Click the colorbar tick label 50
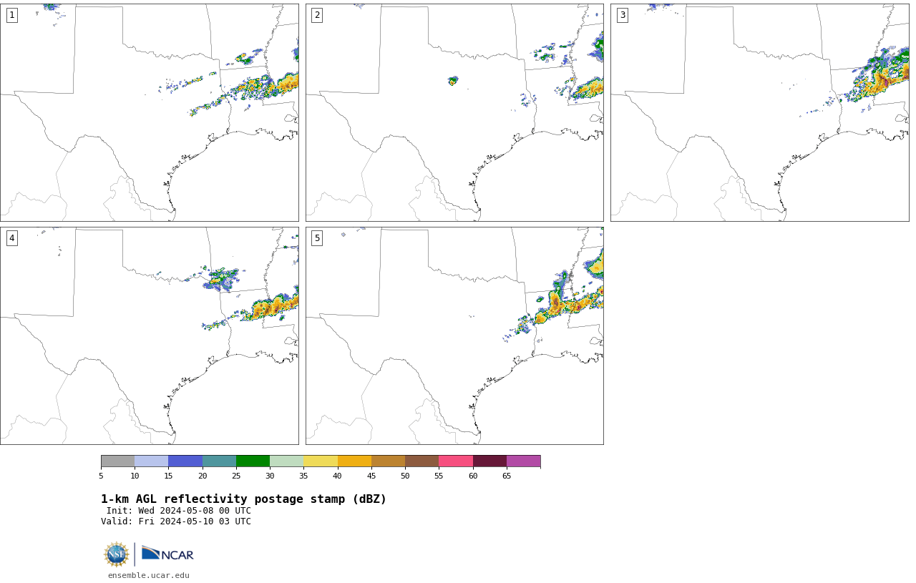Viewport: 916px width, 583px height. click(x=405, y=476)
